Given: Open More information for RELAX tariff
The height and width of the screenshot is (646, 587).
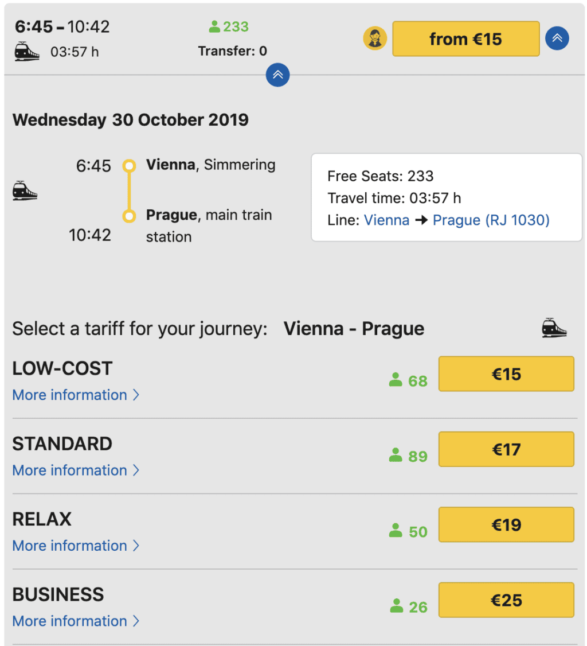Looking at the screenshot, I should (x=76, y=546).
